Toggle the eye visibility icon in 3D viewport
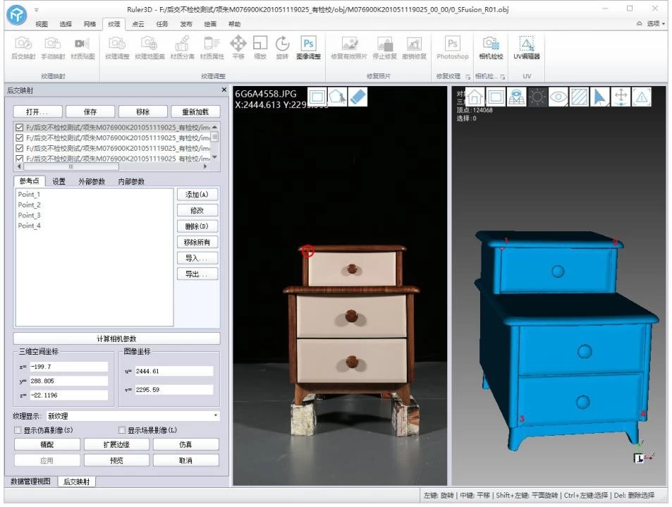The height and width of the screenshot is (507, 672). click(x=558, y=97)
